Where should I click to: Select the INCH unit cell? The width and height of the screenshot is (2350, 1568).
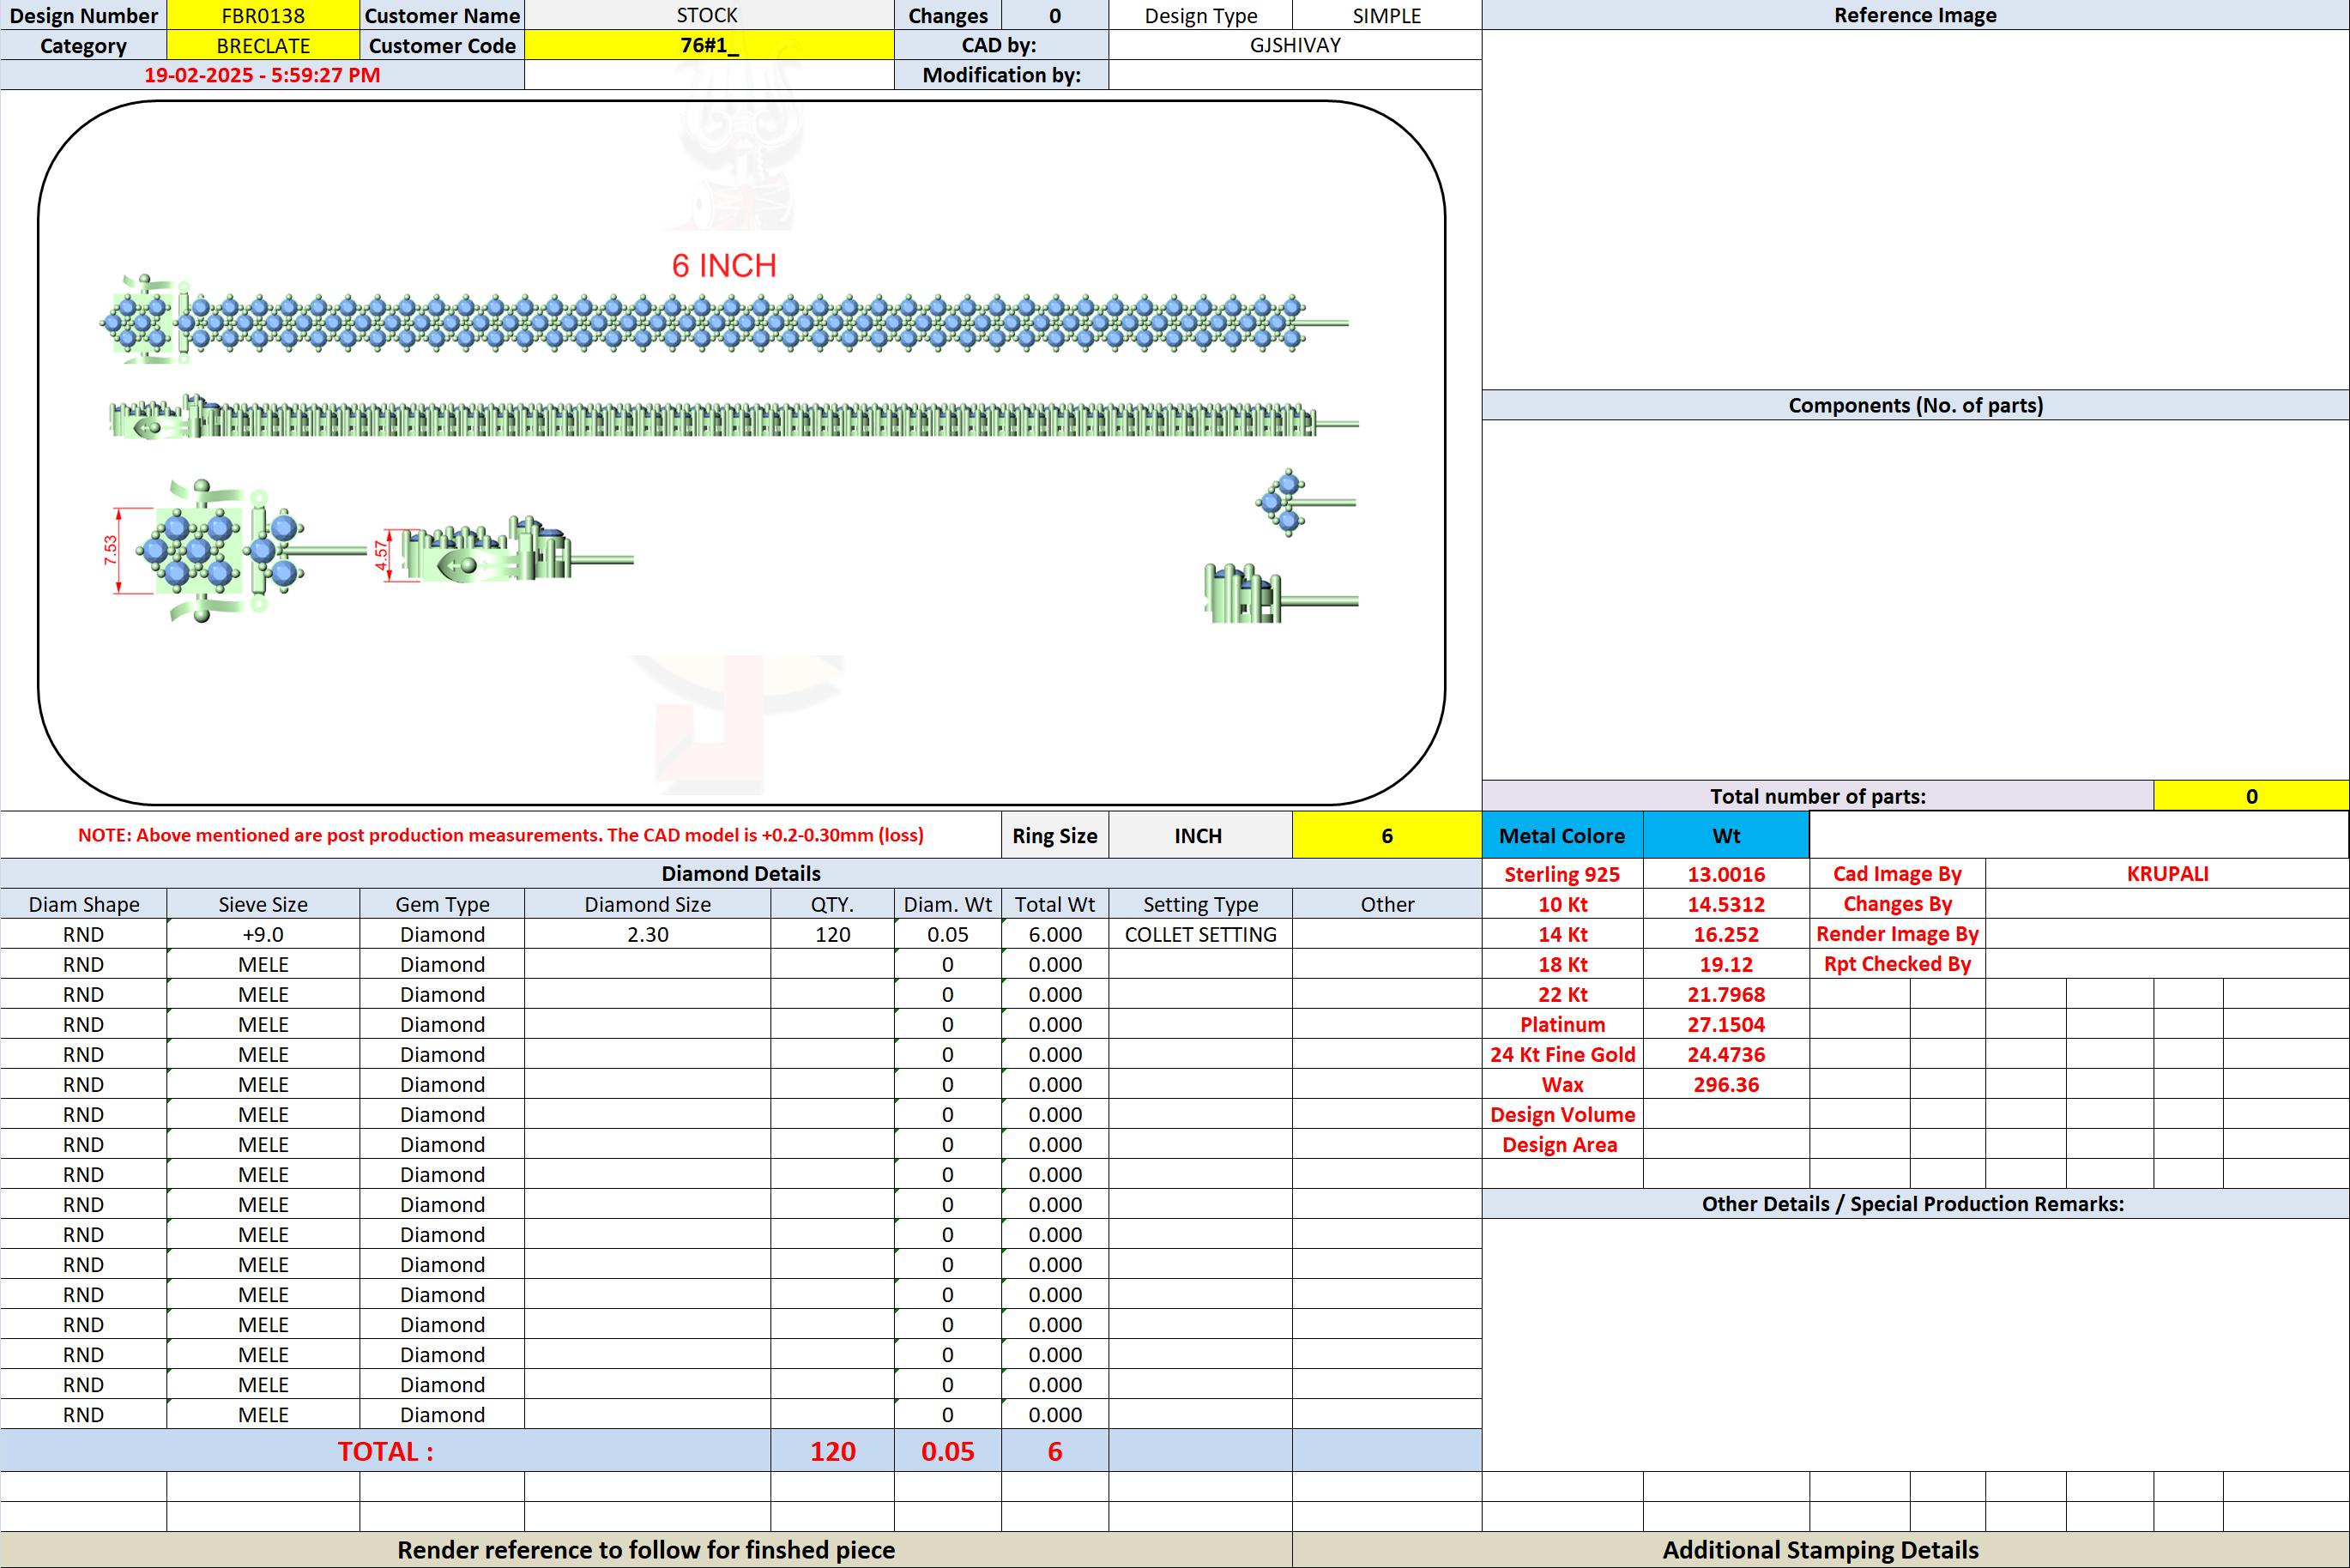[x=1199, y=835]
